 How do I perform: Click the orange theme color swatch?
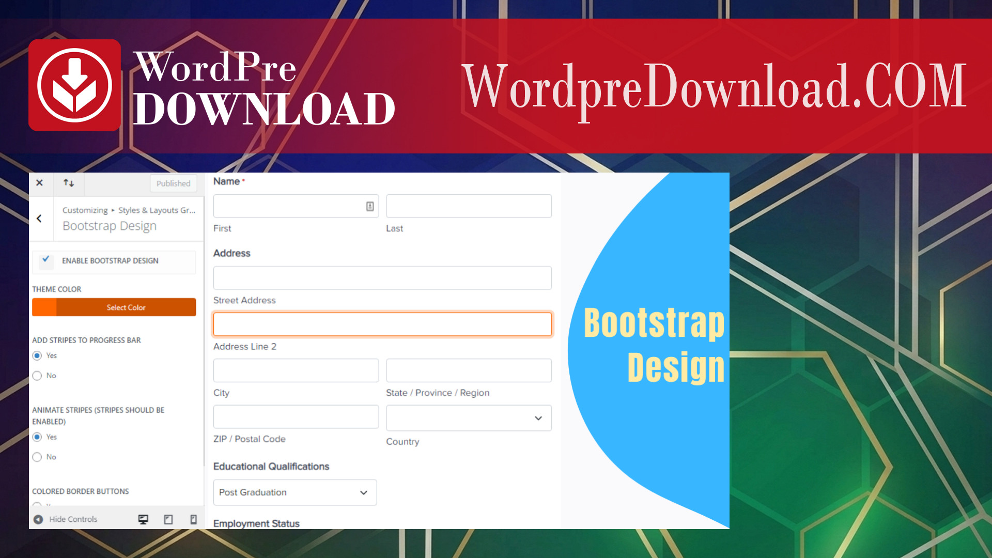coord(44,307)
